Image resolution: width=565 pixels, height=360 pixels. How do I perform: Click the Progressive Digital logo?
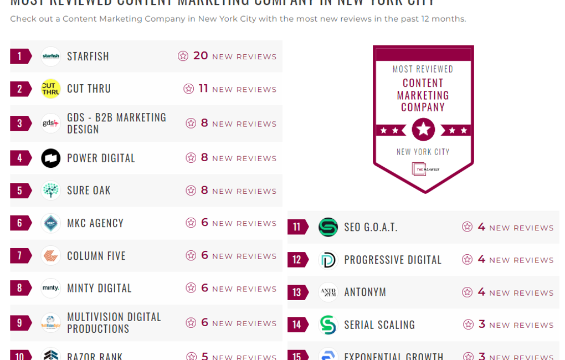point(328,260)
